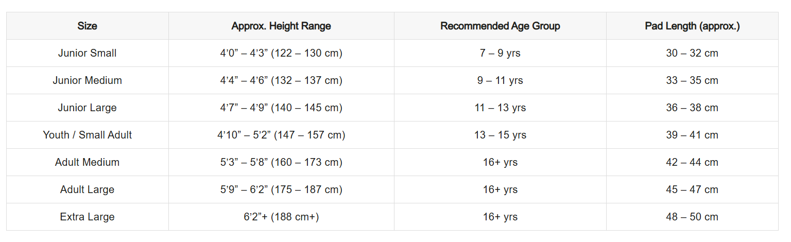Select the 147 – 157 cm height cell
The width and height of the screenshot is (791, 242).
(281, 135)
